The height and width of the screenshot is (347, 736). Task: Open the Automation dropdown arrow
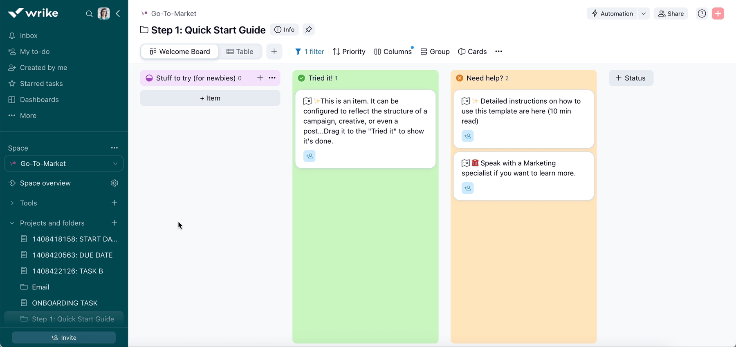point(643,14)
